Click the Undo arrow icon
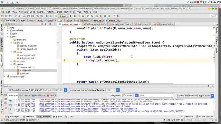The width and height of the screenshot is (221, 124). pyautogui.click(x=15, y=16)
